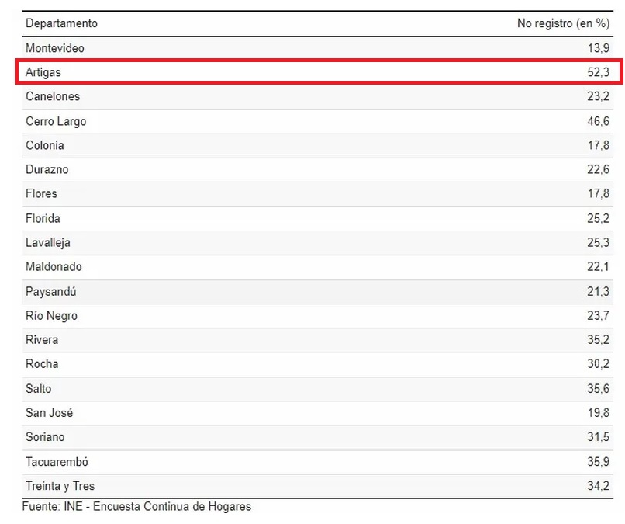Click the Maldonado department cell

(54, 266)
